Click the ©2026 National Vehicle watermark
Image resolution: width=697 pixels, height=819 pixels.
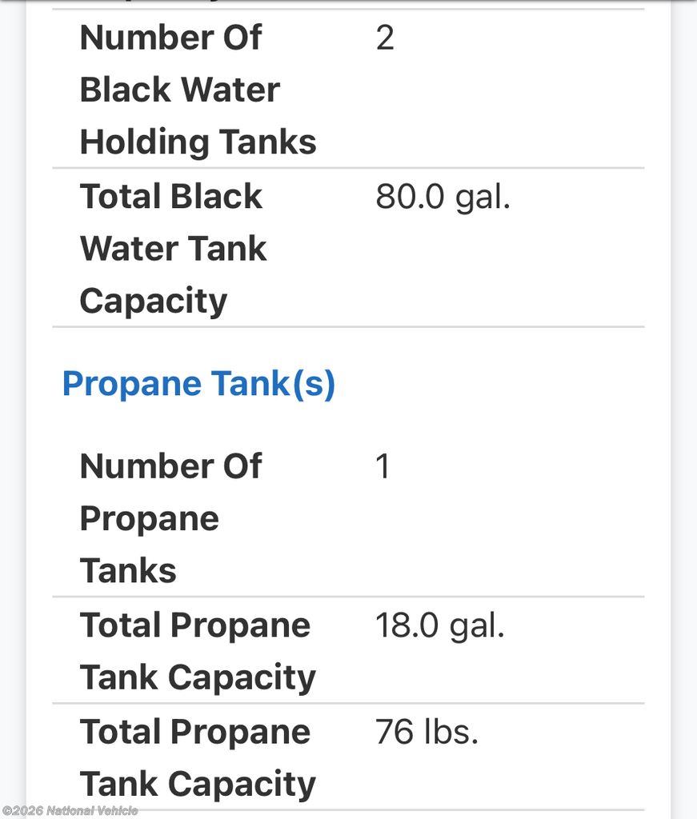70,811
